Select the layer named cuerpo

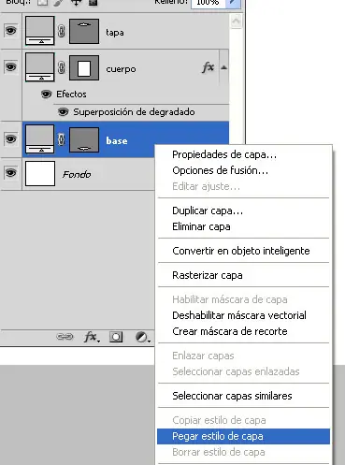click(121, 69)
